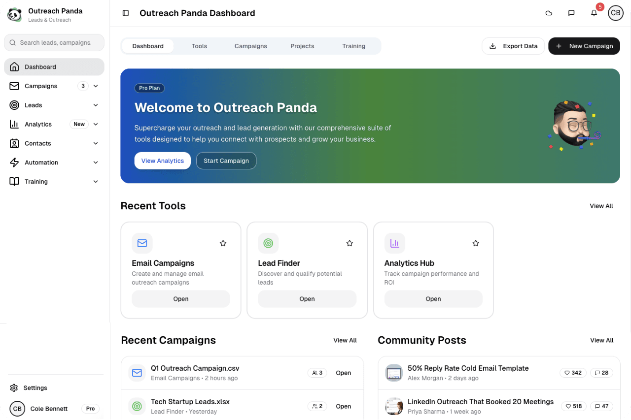Click the New Campaign button
This screenshot has width=631, height=420.
[x=584, y=46]
